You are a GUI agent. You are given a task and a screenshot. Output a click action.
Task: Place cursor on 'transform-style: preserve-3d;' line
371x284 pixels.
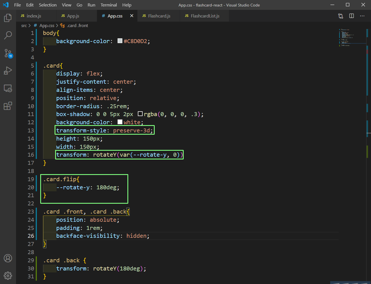[x=104, y=130]
